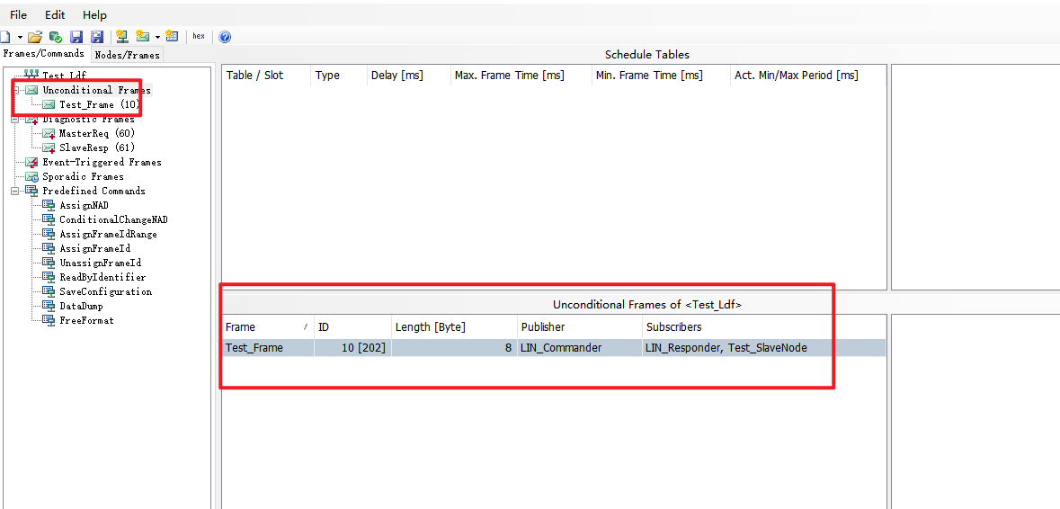Click the Unconditional Frames envelope icon
This screenshot has height=509, width=1060.
click(31, 90)
